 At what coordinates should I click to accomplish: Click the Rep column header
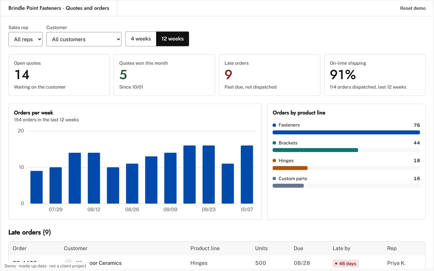pos(392,248)
